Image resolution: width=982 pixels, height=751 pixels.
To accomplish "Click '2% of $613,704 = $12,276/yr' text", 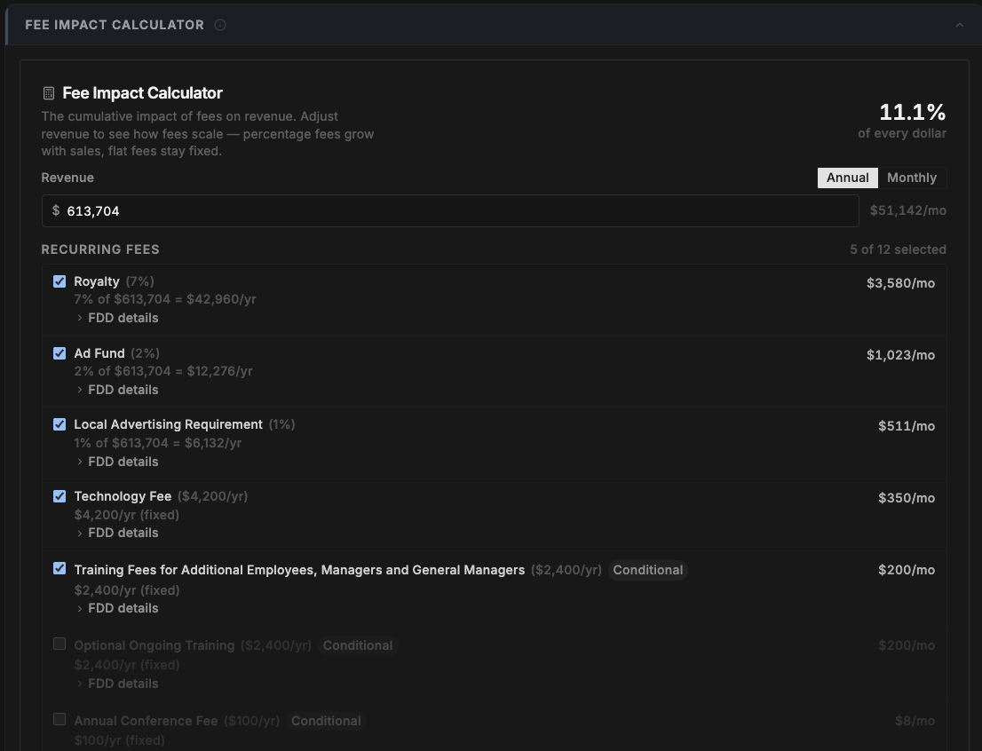I will point(163,371).
